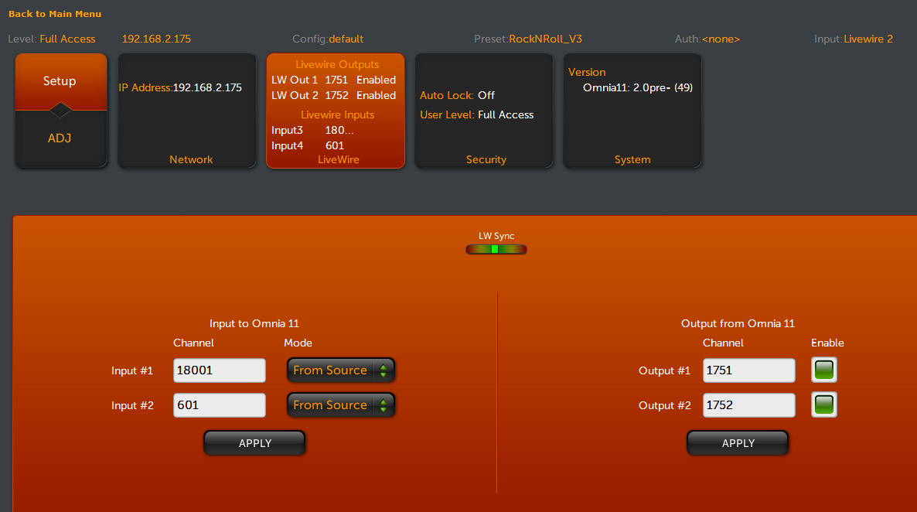The image size is (917, 512).
Task: Open the Network settings tile
Action: pos(187,111)
